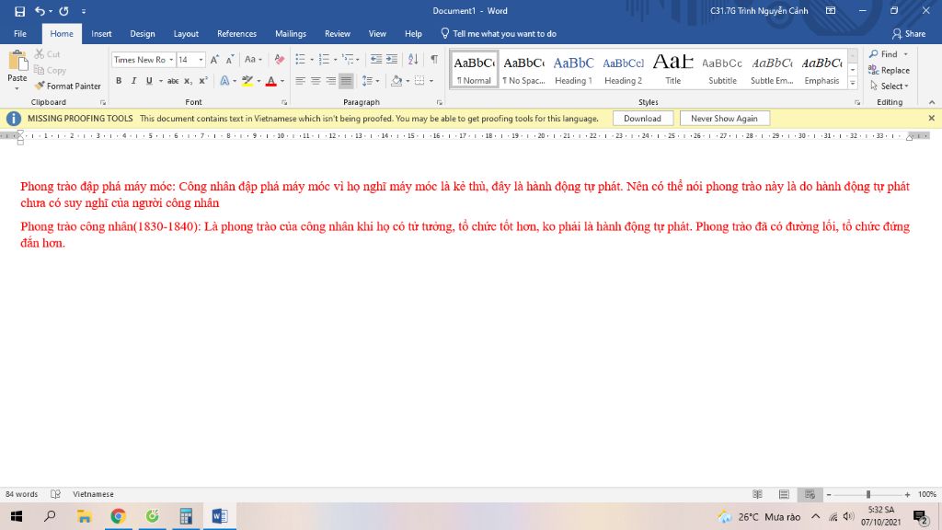This screenshot has width=942, height=530.
Task: Click Vietnamese language in status bar
Action: point(93,494)
